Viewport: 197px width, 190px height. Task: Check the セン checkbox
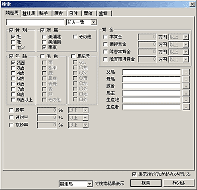click(x=13, y=47)
